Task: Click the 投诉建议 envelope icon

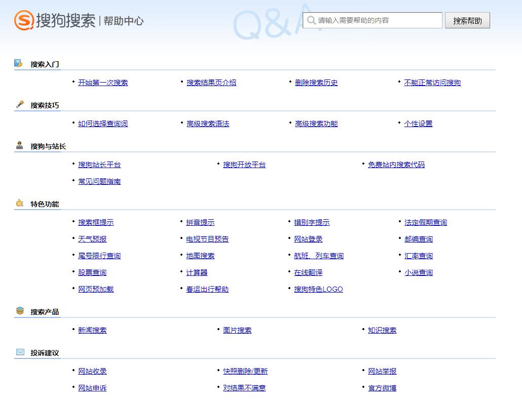Action: 20,352
